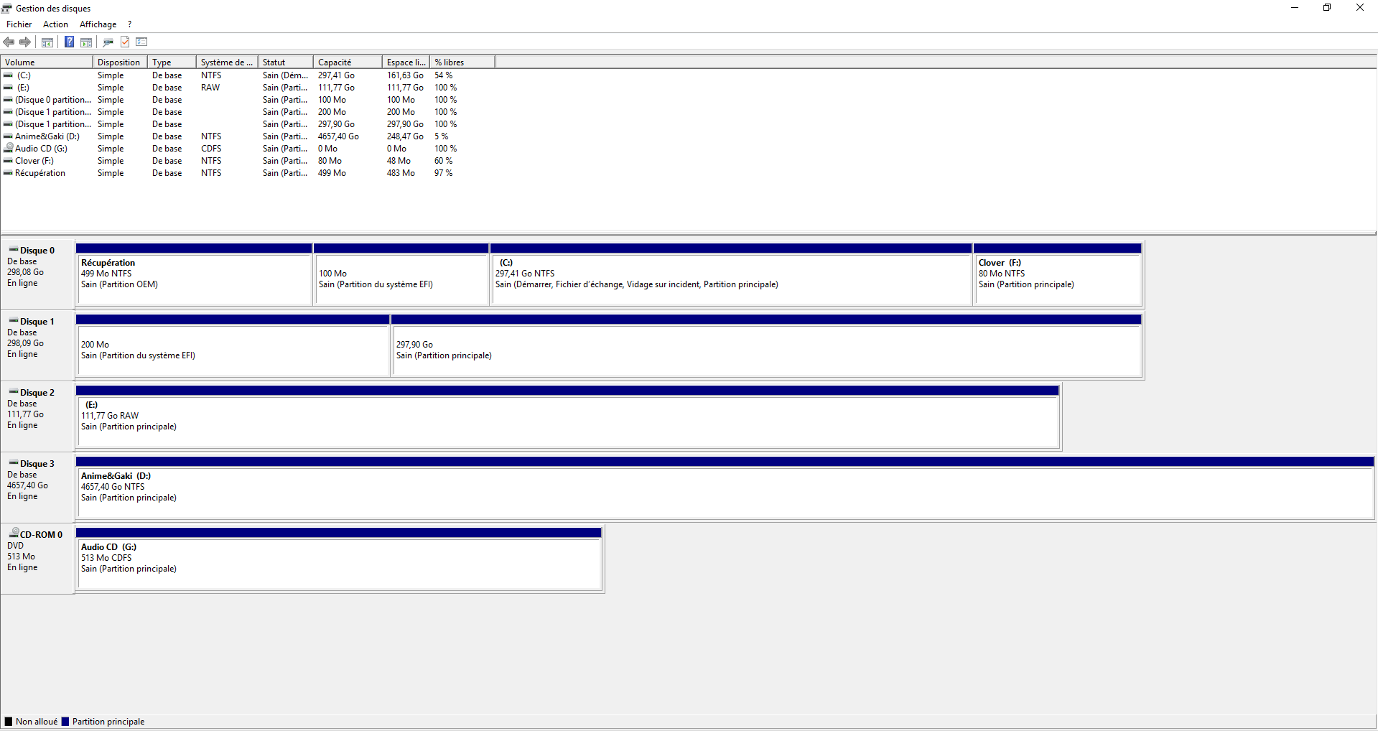Click the drive icon beside Anime&Gaki (D:) row
This screenshot has height=731, width=1378.
[x=8, y=136]
